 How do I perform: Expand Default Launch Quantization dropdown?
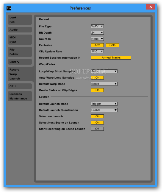(x=104, y=110)
